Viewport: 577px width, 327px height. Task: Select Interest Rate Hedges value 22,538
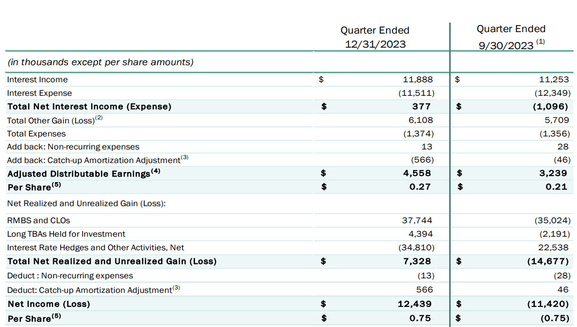pos(553,248)
